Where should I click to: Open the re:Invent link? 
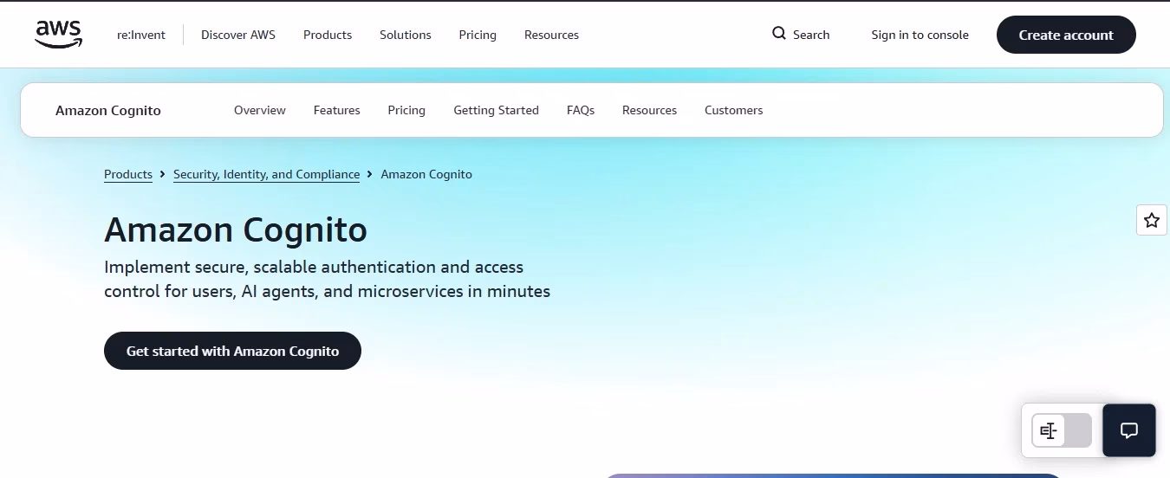point(141,35)
